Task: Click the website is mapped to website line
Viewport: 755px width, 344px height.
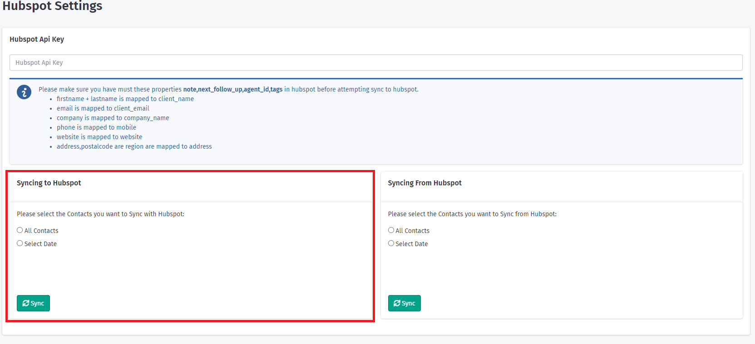Action: coord(99,137)
